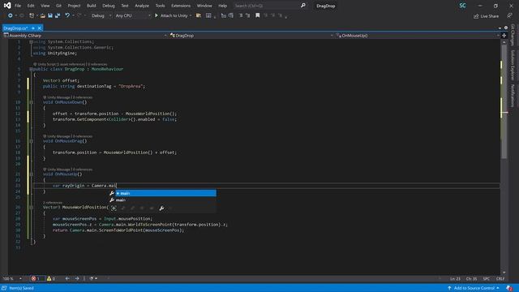This screenshot has height=292, width=519.
Task: Pin the DragDrop.cs tab
Action: (33, 28)
